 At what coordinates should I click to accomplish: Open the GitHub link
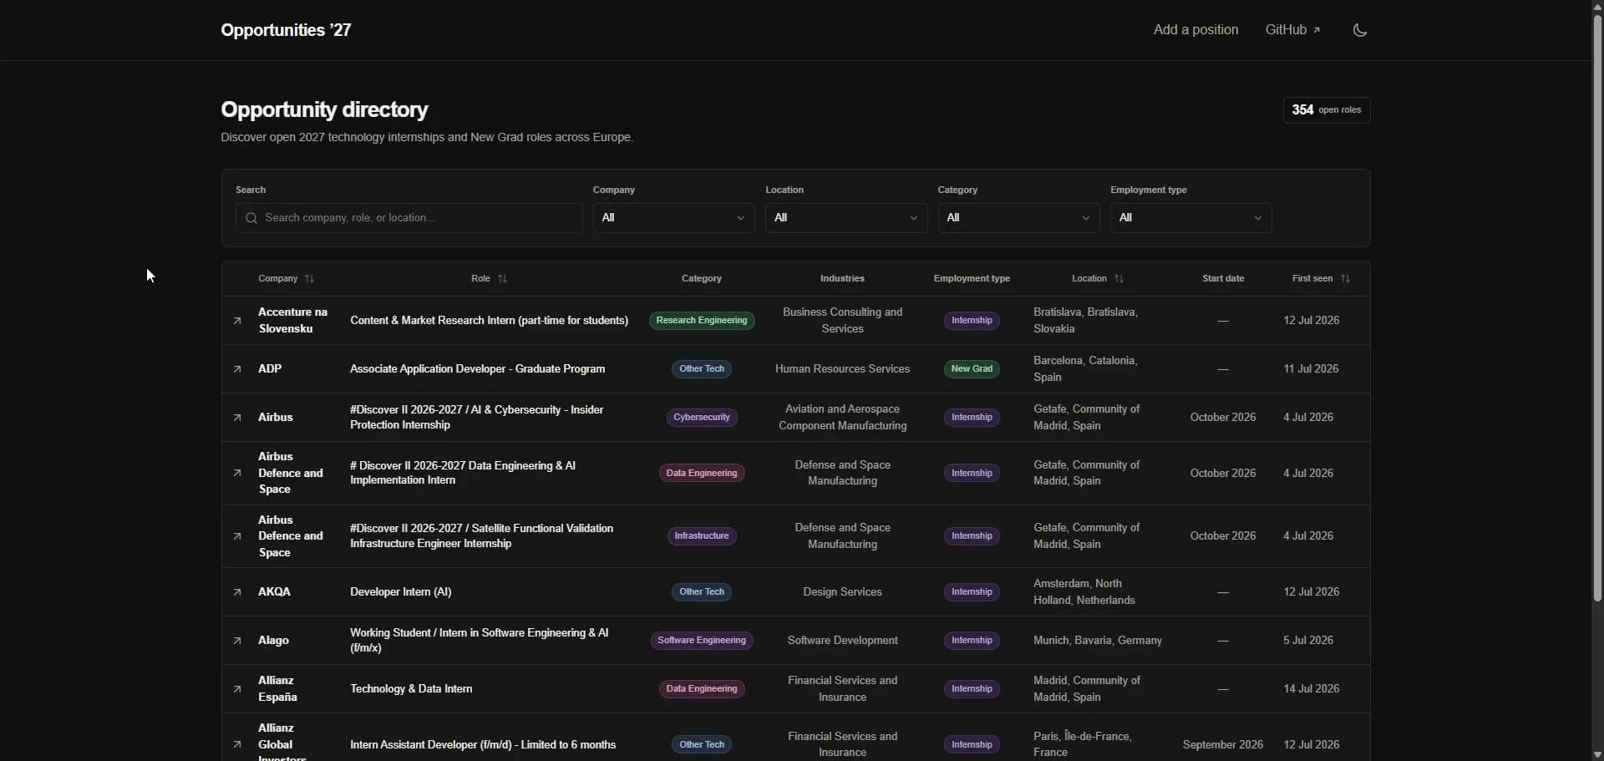coord(1292,30)
